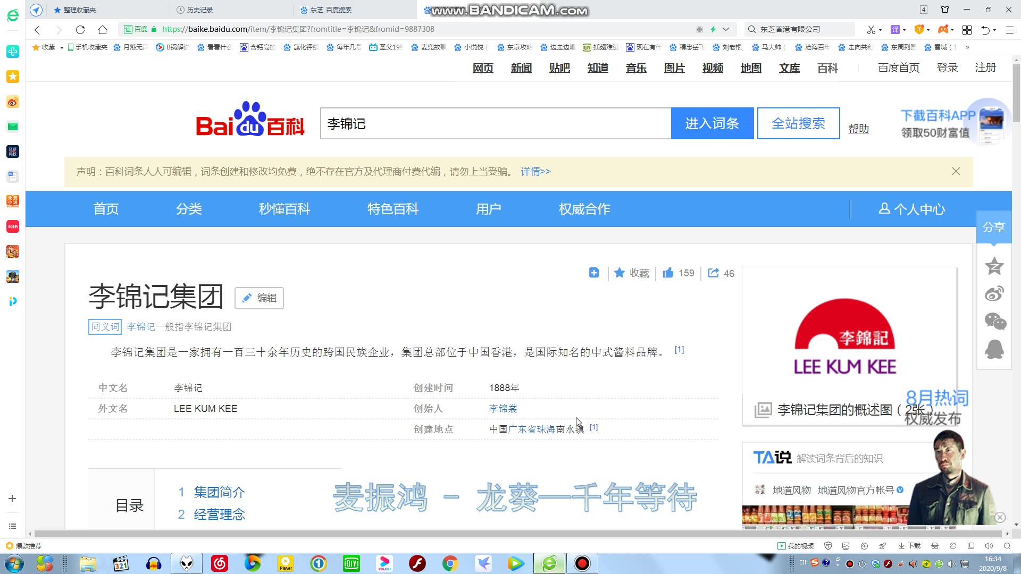The image size is (1021, 574).
Task: Open 集团简介 in table of contents
Action: point(219,492)
